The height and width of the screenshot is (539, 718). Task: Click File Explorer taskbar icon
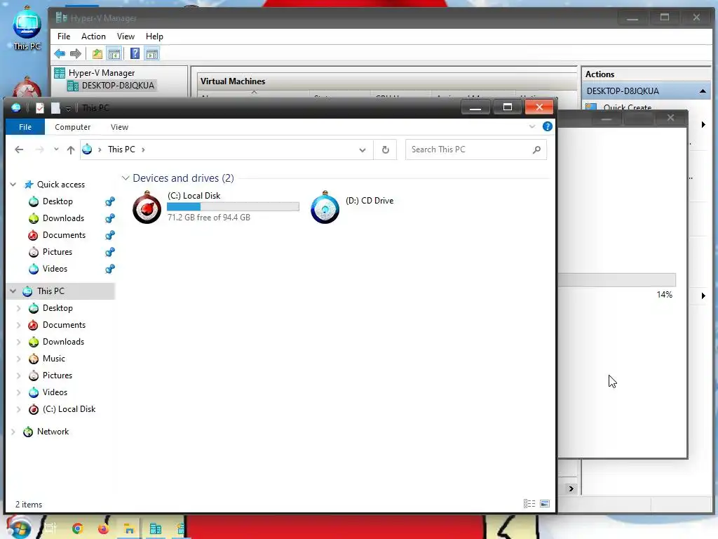point(129,528)
